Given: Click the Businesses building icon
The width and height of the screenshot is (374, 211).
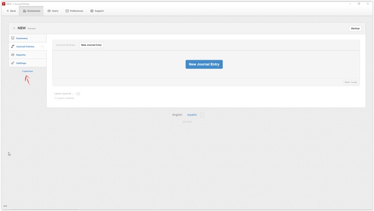Looking at the screenshot, I should (x=24, y=11).
